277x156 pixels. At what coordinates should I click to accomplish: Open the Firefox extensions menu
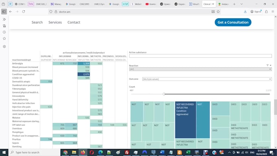266,12
